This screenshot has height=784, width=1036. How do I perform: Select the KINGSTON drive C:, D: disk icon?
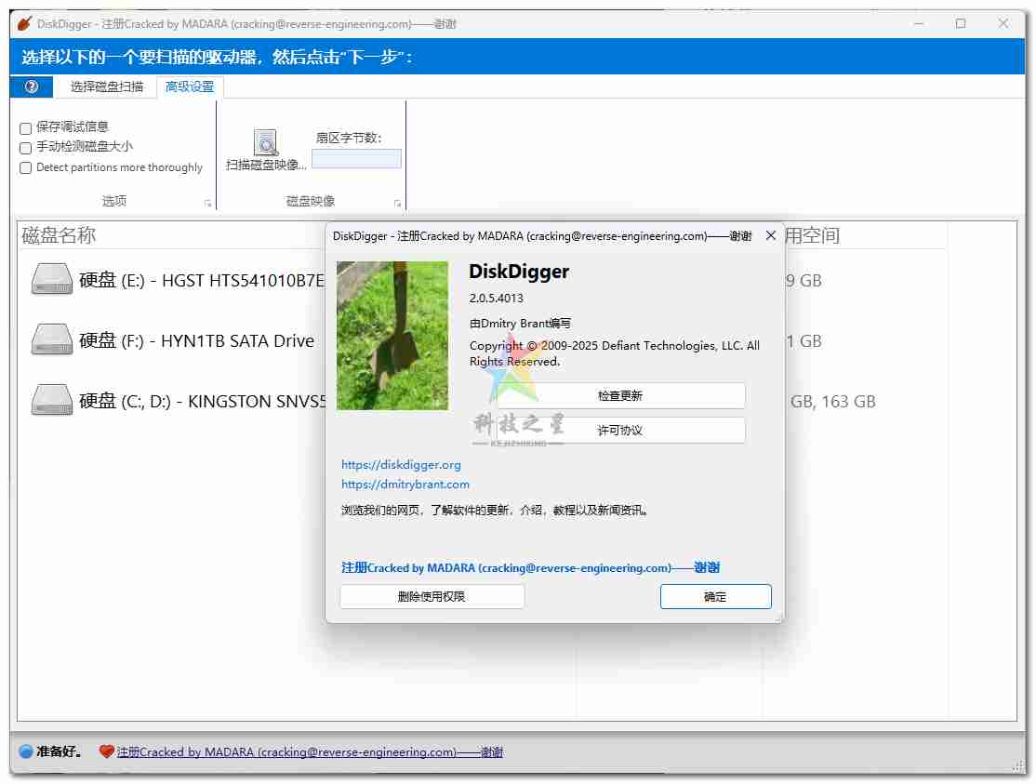point(51,401)
